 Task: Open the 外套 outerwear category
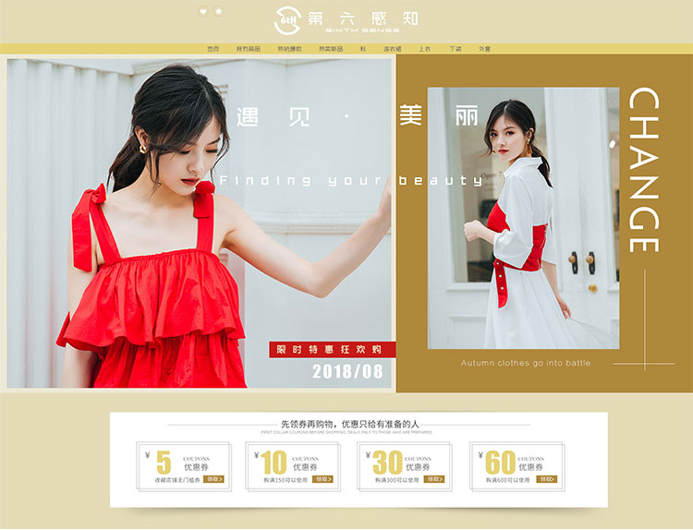coord(485,49)
